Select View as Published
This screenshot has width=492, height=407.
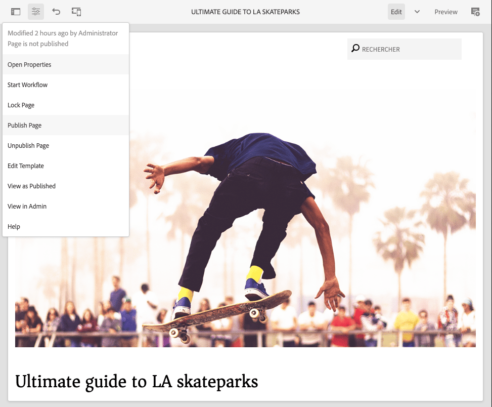(31, 186)
